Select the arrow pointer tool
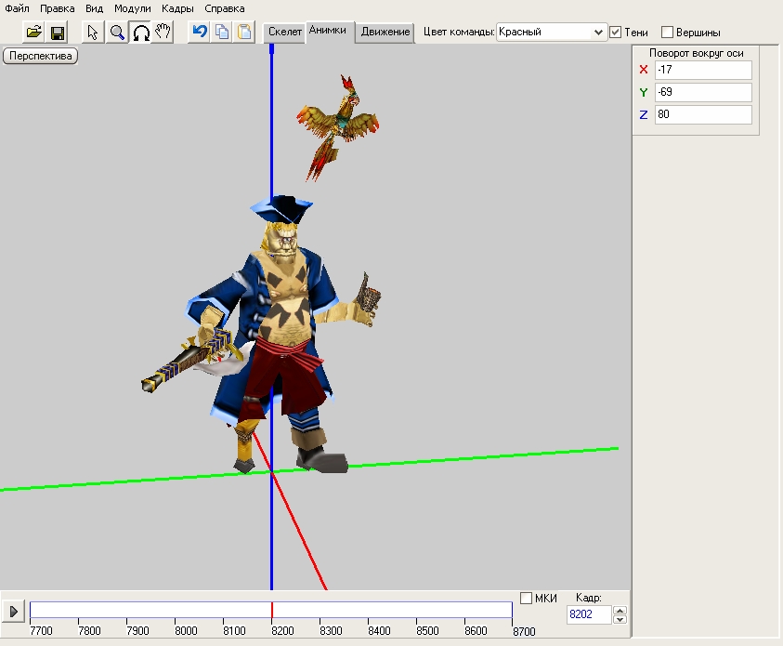 point(93,33)
